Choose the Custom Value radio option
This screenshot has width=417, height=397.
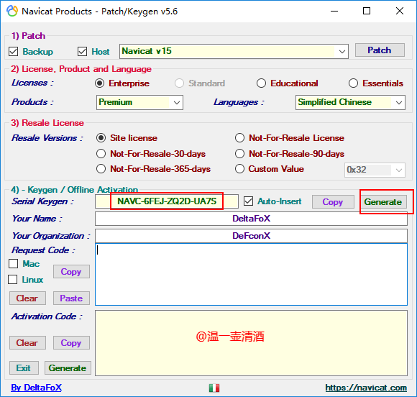239,169
